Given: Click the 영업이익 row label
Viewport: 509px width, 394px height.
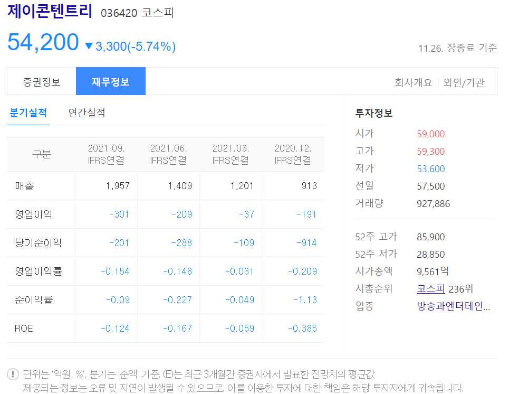Looking at the screenshot, I should [33, 214].
